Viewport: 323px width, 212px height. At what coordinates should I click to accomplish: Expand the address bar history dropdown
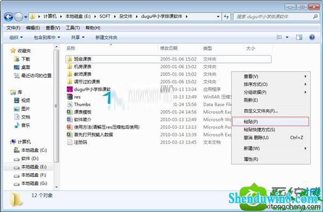click(x=218, y=17)
